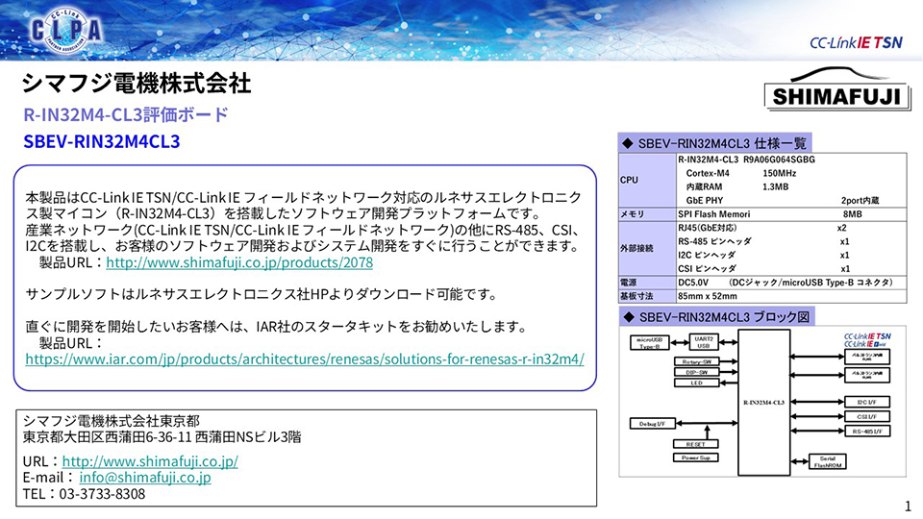
Task: Click the company line シマフジ電機株式会社東京都
Action: coord(112,421)
